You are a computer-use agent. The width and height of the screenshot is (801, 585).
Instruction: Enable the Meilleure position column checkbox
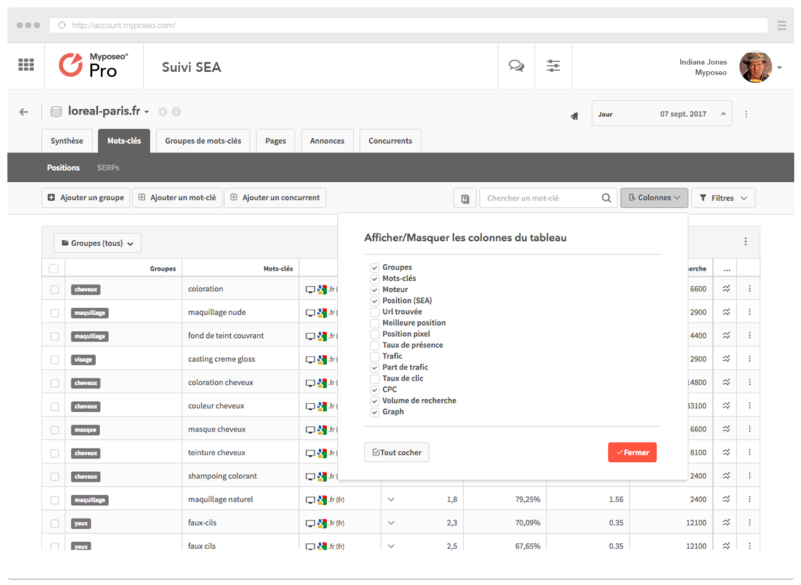tap(375, 323)
